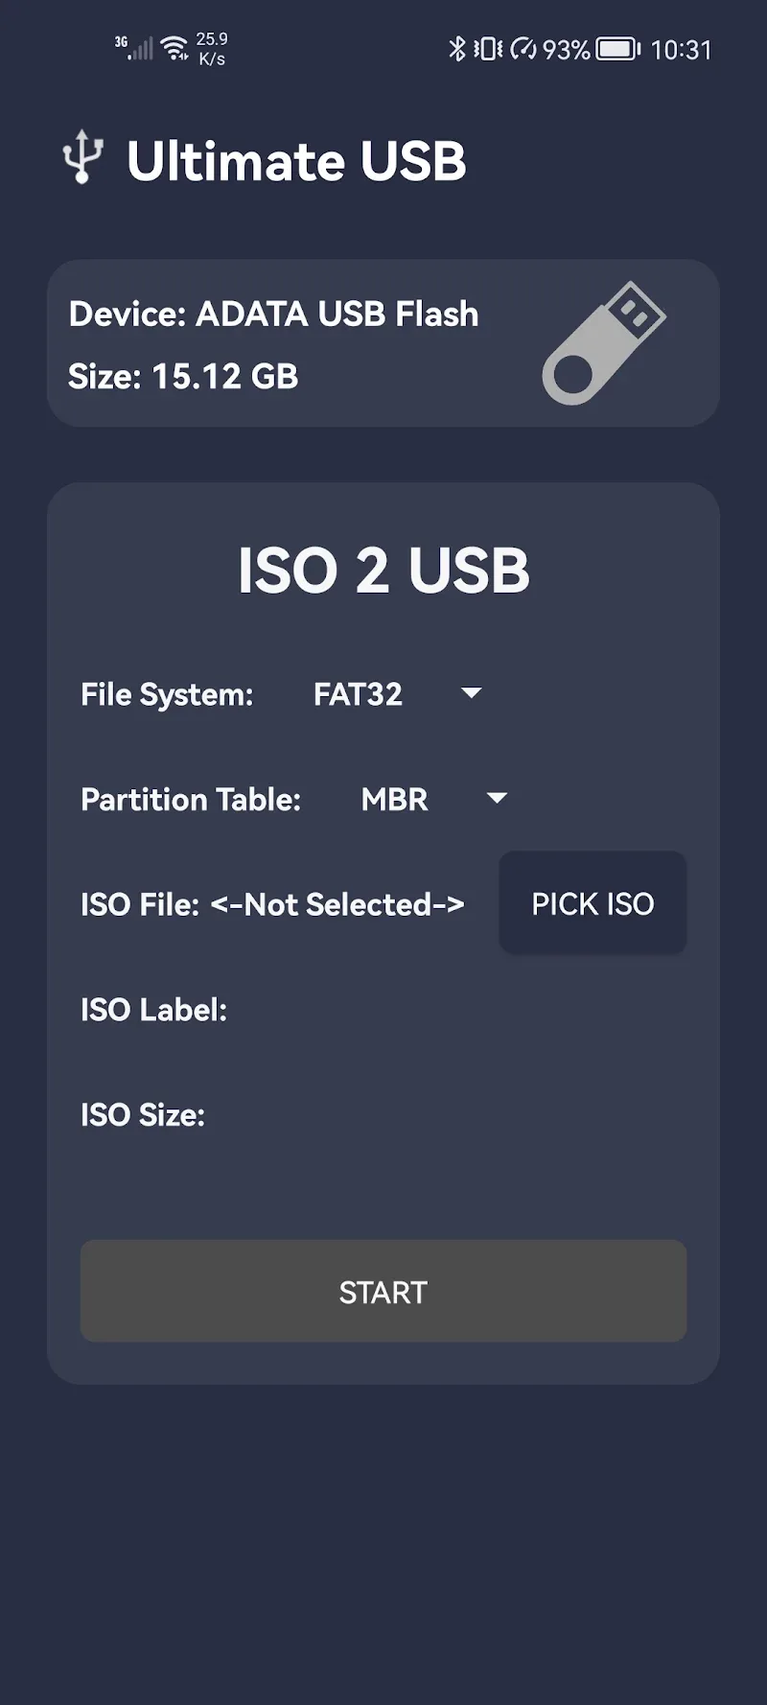The image size is (767, 1705).
Task: Tap the ISO File Not Selected text
Action: pyautogui.click(x=272, y=904)
